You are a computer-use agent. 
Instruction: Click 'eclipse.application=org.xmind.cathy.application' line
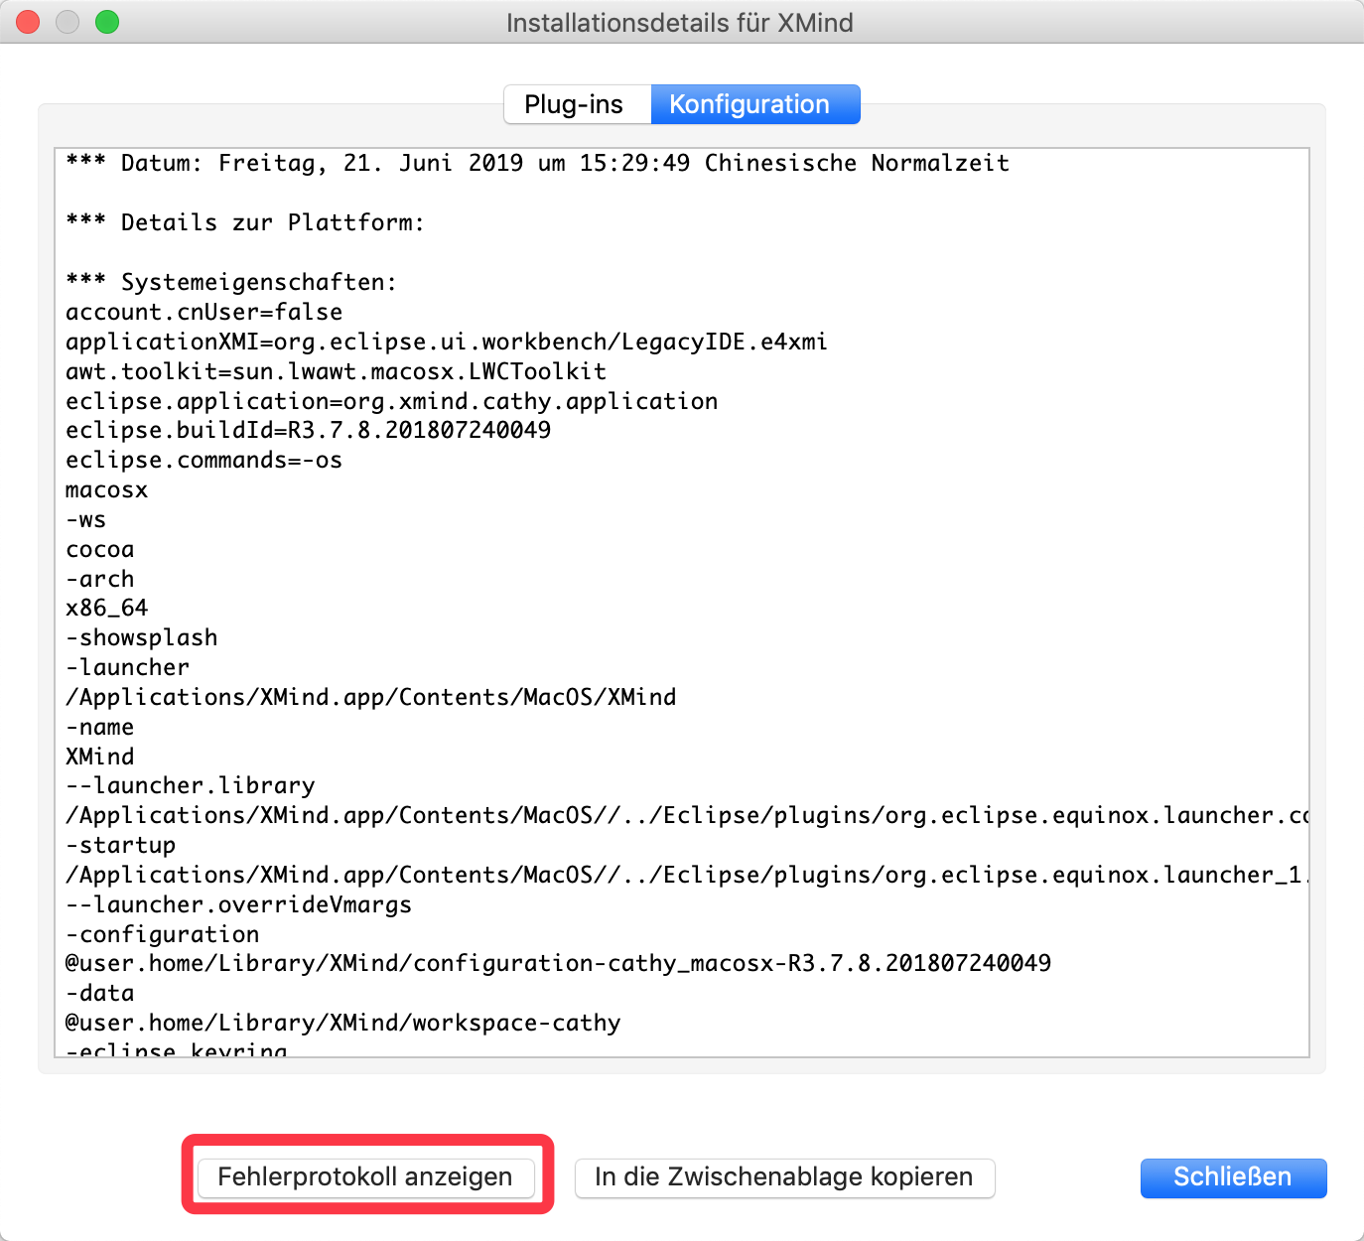point(391,401)
